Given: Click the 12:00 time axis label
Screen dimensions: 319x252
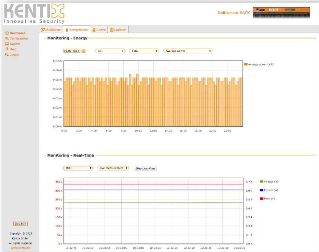Looking at the screenshot, I should 153,131.
